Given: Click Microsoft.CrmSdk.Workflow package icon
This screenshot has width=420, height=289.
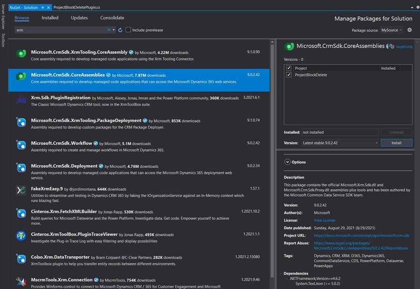Looking at the screenshot, I should click(x=21, y=145).
